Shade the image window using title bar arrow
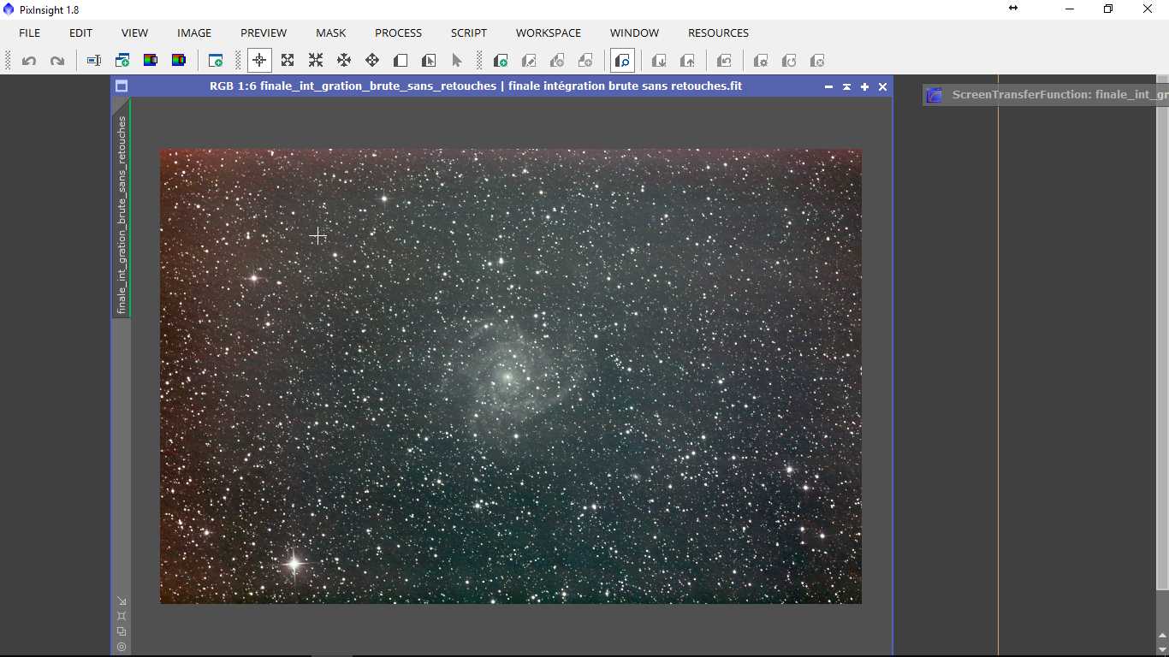Image resolution: width=1169 pixels, height=657 pixels. [846, 86]
